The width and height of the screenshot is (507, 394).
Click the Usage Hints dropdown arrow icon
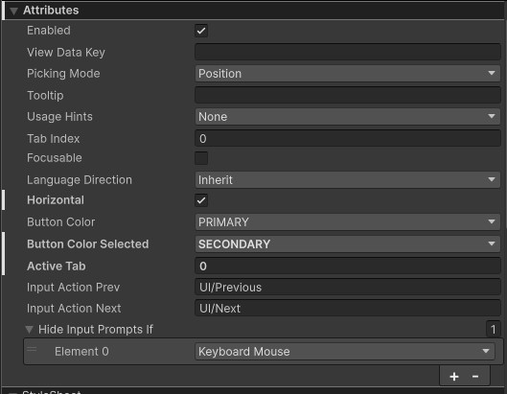tap(492, 116)
